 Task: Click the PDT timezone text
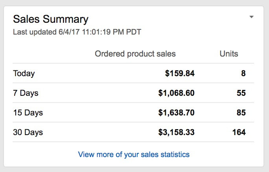pos(134,32)
